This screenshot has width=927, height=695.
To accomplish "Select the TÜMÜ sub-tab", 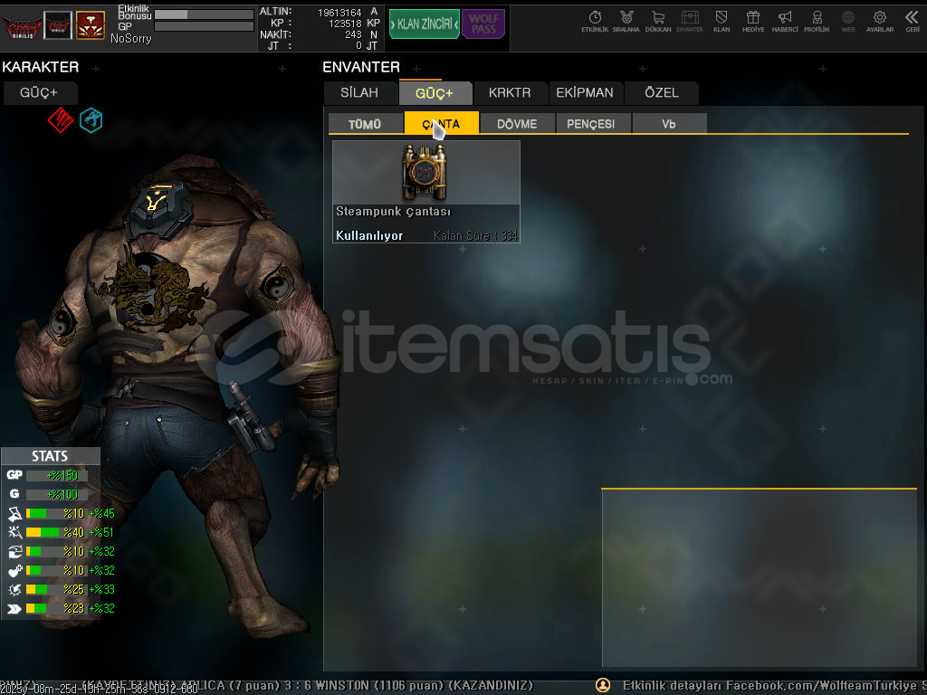I will click(365, 123).
